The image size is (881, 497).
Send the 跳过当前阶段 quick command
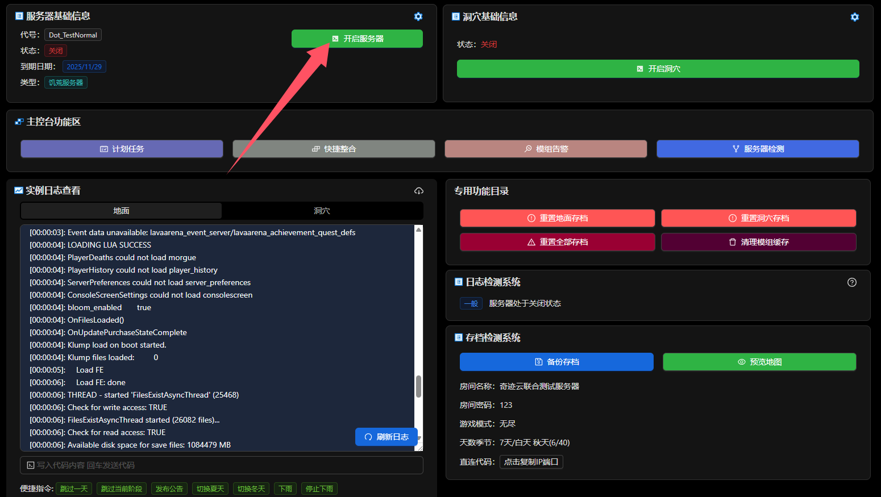122,488
